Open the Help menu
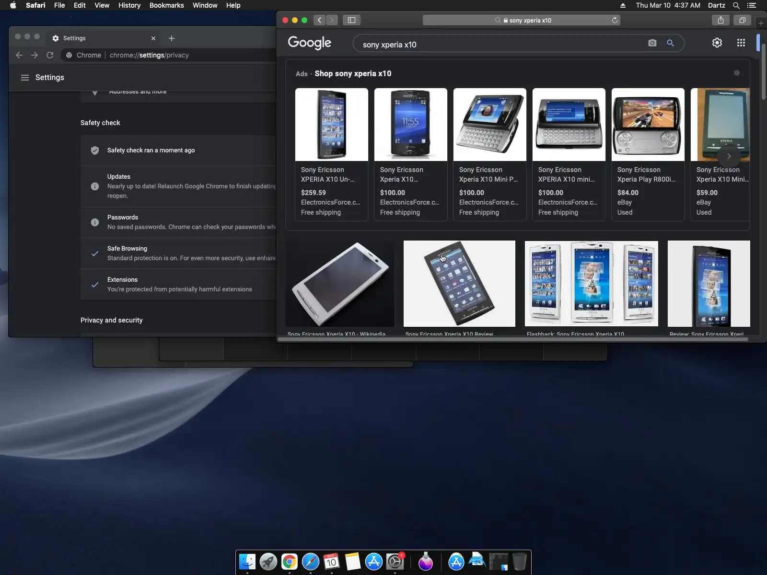Screen dimensions: 767x575 [233, 5]
